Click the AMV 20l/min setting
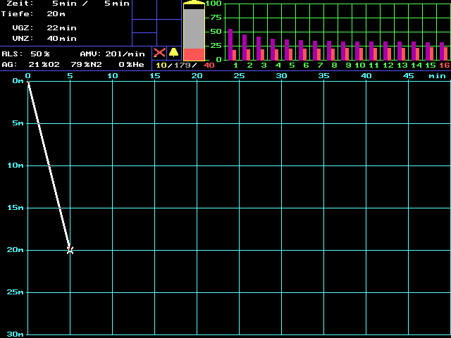This screenshot has height=338, width=451. 125,54
